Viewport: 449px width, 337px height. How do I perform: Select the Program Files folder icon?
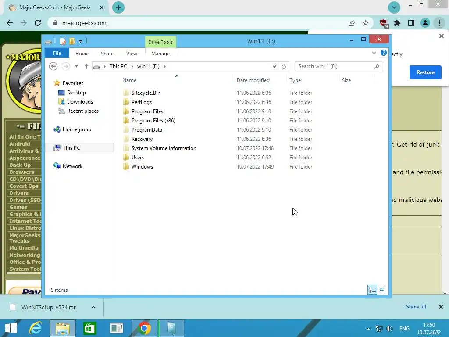pyautogui.click(x=126, y=111)
